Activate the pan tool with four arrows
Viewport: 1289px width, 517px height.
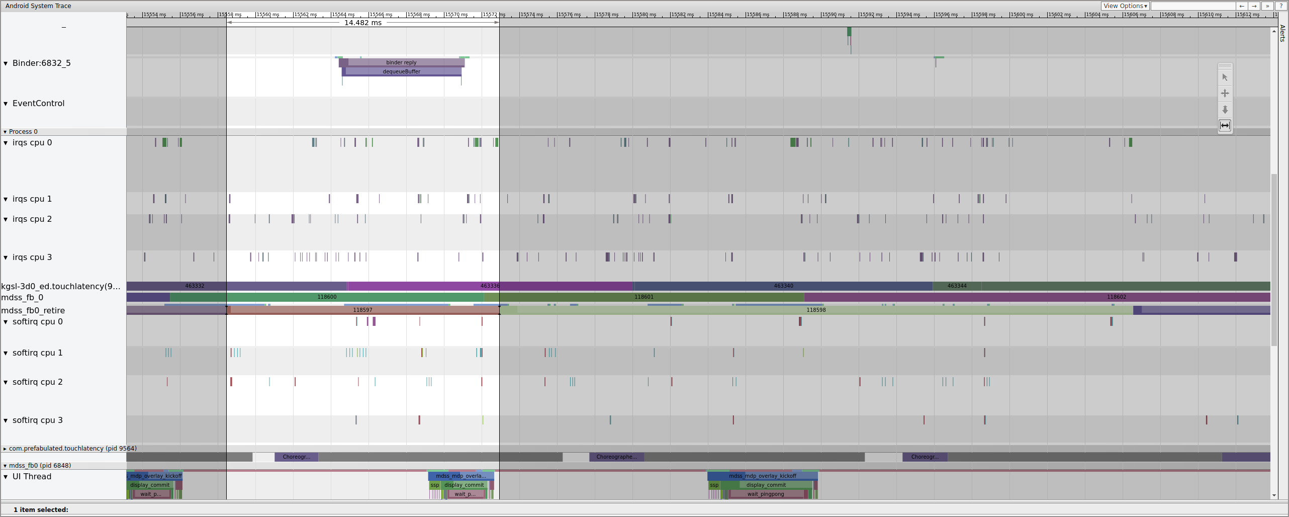(1225, 94)
